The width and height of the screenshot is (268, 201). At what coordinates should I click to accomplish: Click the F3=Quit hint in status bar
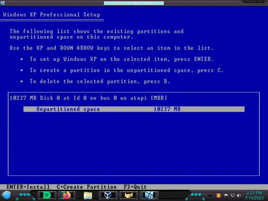pos(135,187)
